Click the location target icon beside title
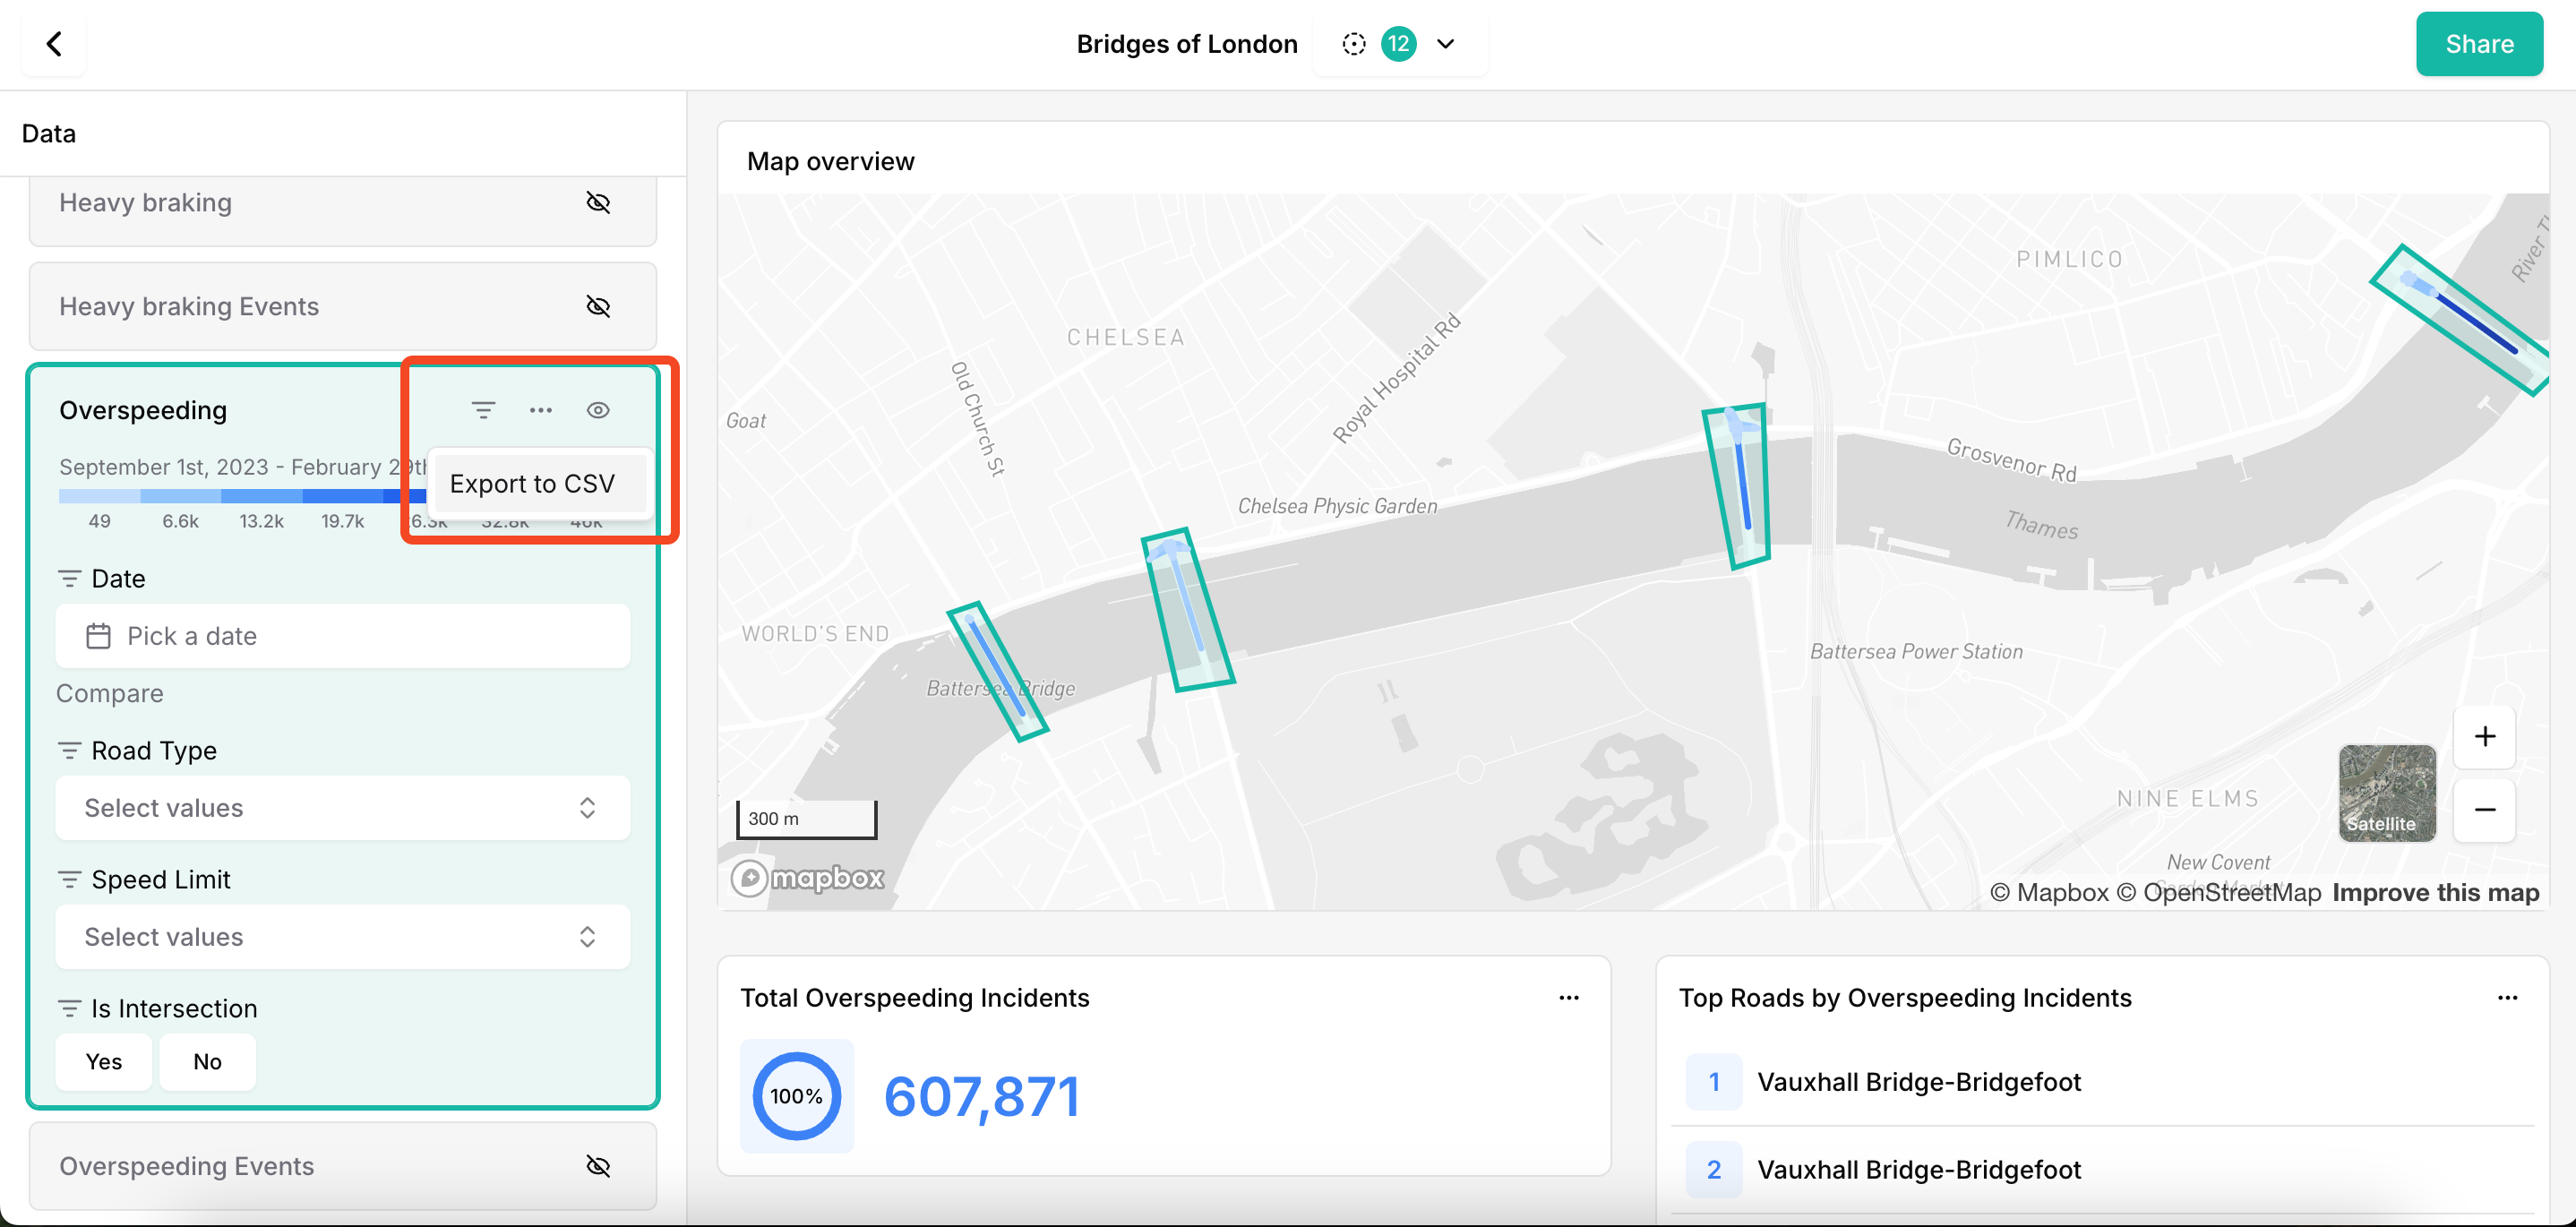 point(1353,44)
